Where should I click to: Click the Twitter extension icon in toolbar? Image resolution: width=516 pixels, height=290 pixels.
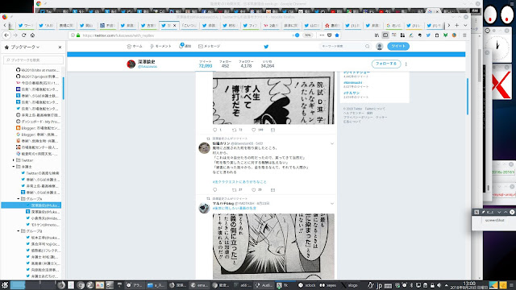coord(428,35)
